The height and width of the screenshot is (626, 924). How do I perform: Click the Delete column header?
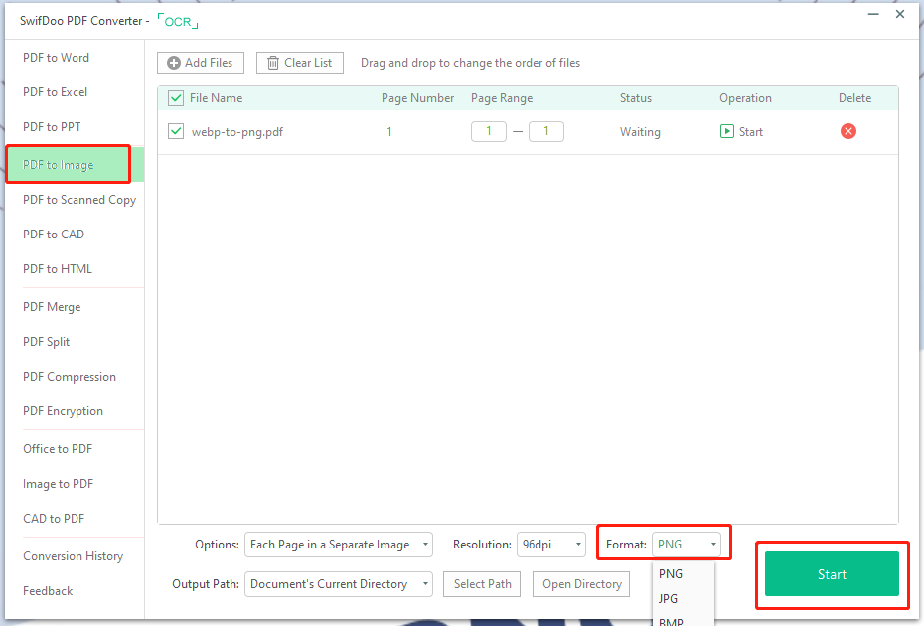coord(855,98)
